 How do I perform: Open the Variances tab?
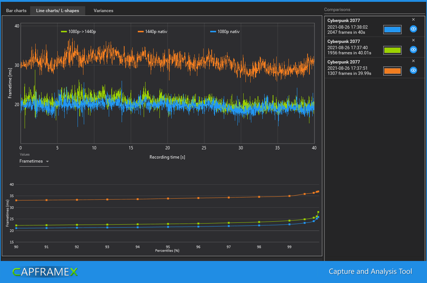tap(104, 11)
